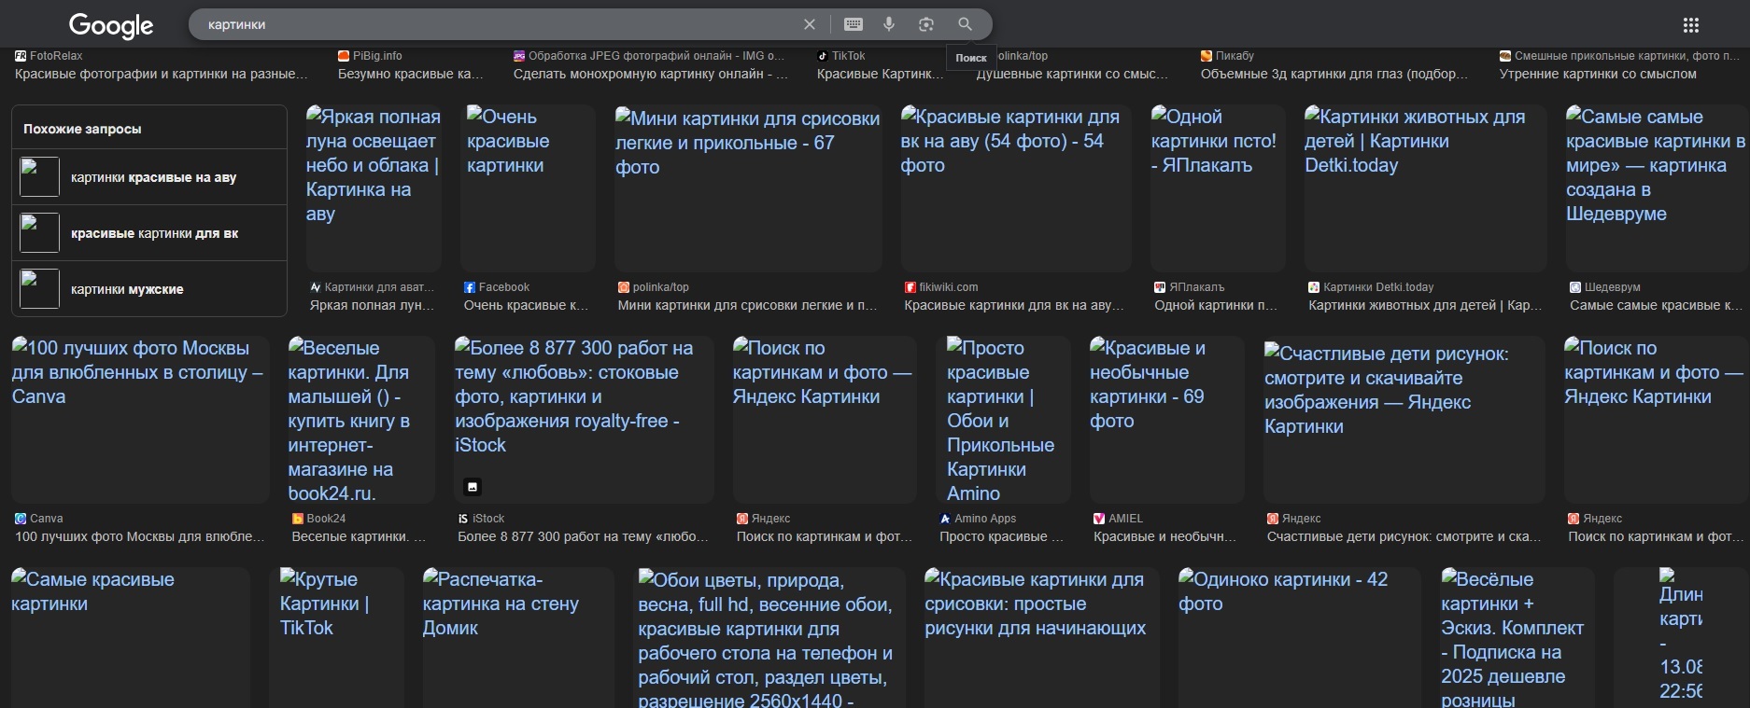1750x708 pixels.
Task: Open Самые красивые картинки bottom-row image
Action: pos(131,638)
